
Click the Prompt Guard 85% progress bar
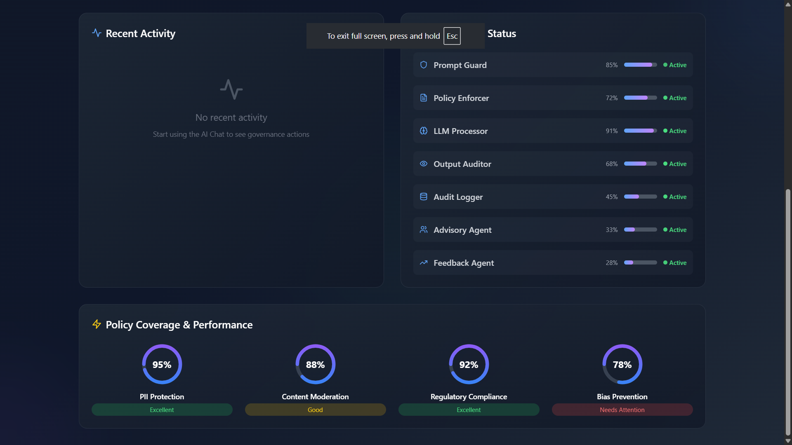pyautogui.click(x=640, y=65)
